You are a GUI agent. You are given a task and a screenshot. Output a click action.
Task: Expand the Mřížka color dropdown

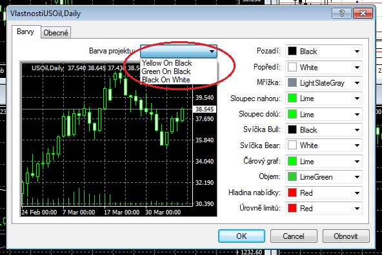[x=357, y=83]
